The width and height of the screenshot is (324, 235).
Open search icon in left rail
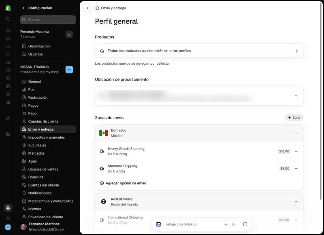pos(8,19)
